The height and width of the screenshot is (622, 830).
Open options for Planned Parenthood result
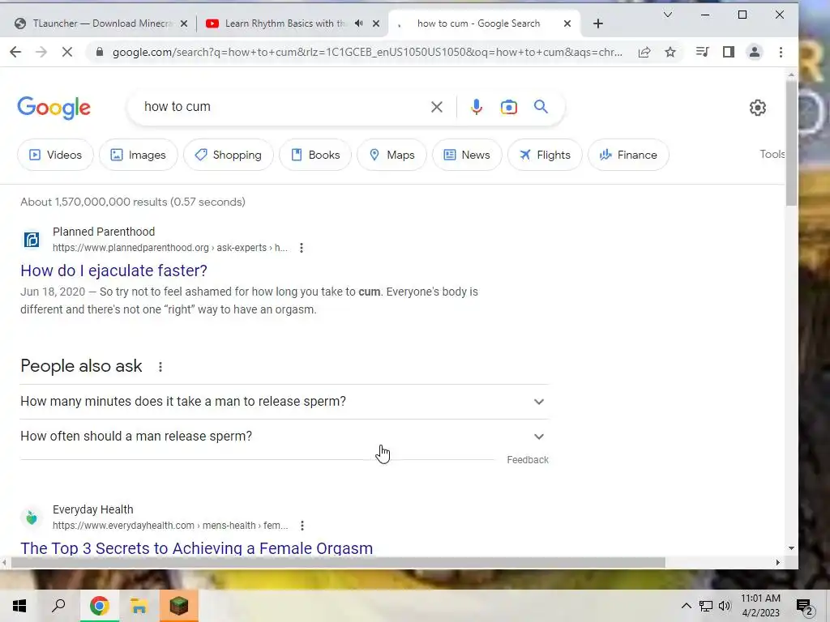coord(302,248)
